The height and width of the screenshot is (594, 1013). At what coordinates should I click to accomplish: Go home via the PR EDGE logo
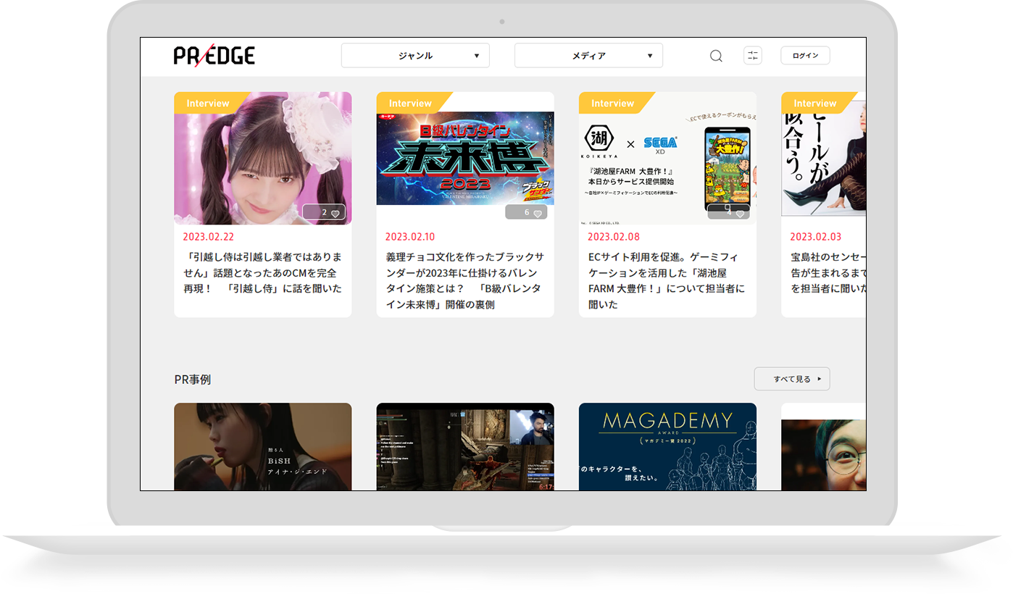point(214,55)
